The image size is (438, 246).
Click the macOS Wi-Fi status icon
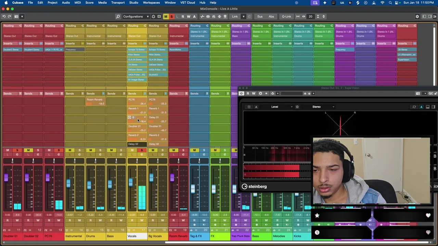click(382, 3)
